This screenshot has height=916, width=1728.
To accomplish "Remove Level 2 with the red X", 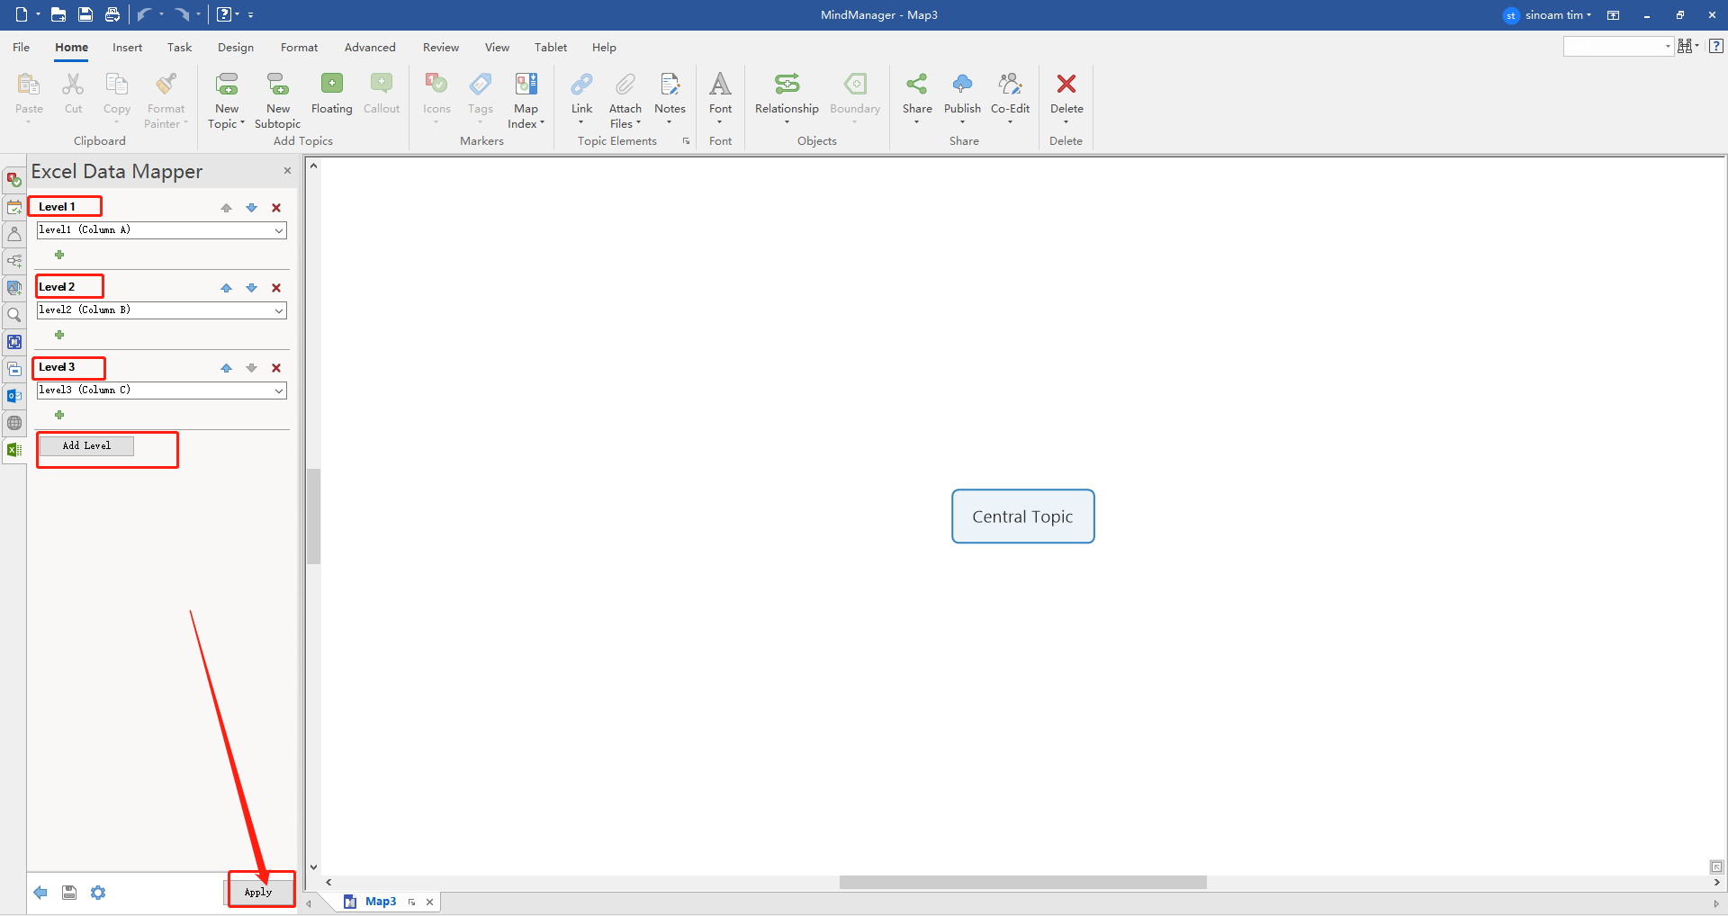I will (x=276, y=287).
